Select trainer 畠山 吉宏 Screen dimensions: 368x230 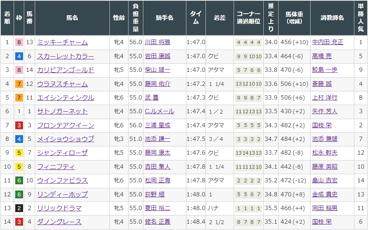tap(325, 180)
